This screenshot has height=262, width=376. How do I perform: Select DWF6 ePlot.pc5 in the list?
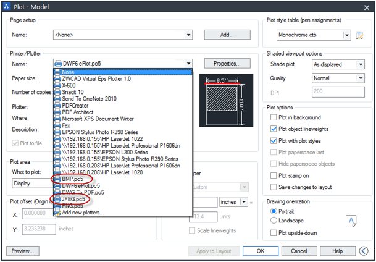coord(123,186)
